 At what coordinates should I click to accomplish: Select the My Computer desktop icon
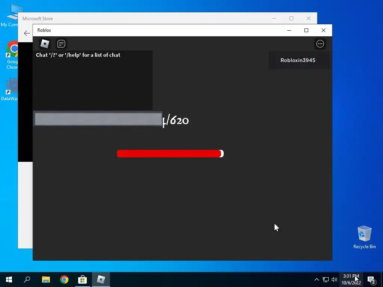[9, 16]
